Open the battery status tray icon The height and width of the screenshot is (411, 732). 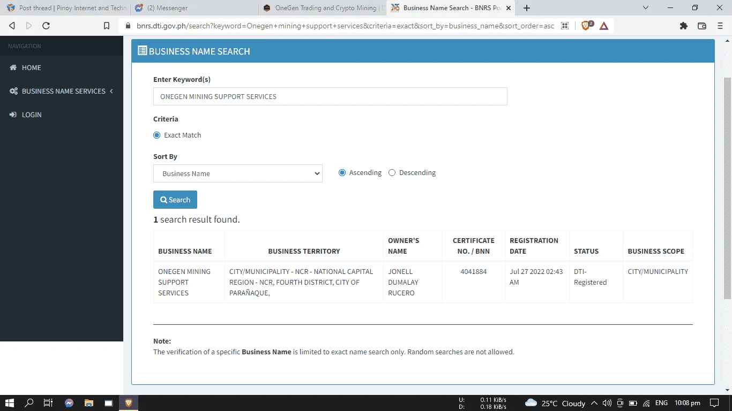(x=633, y=403)
